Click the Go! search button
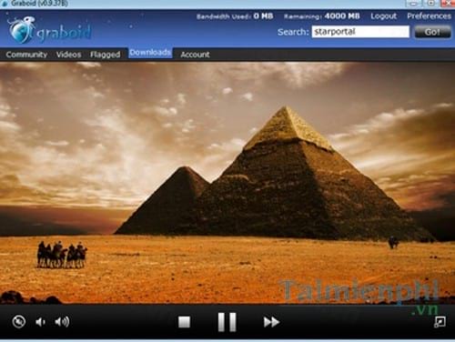 coord(432,32)
